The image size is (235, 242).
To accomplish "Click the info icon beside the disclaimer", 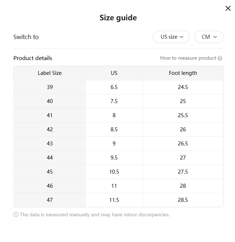I will tap(16, 215).
